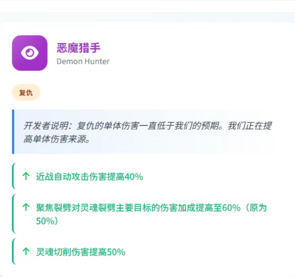The width and height of the screenshot is (295, 277).
Task: Click the green bracket of the 灵魂切削 change
Action: point(13,251)
